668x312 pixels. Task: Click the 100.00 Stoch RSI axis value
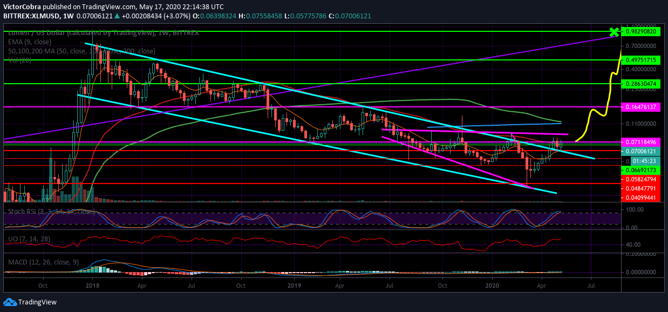[x=635, y=209]
